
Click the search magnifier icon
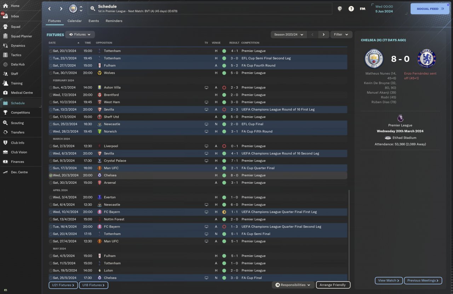pyautogui.click(x=93, y=8)
